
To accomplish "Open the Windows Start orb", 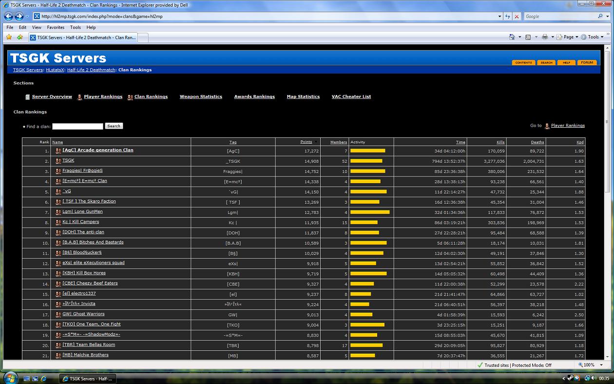I will [x=11, y=378].
